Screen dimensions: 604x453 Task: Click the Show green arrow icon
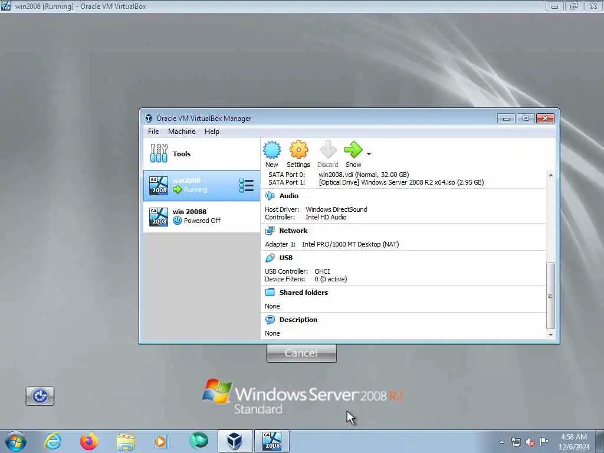click(x=353, y=150)
